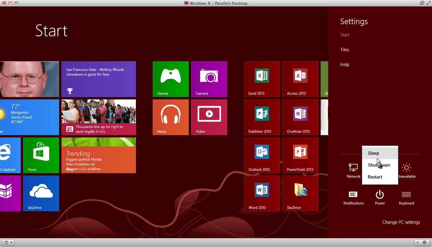This screenshot has width=432, height=247.
Task: Launch the Camera app tile
Action: [x=209, y=79]
